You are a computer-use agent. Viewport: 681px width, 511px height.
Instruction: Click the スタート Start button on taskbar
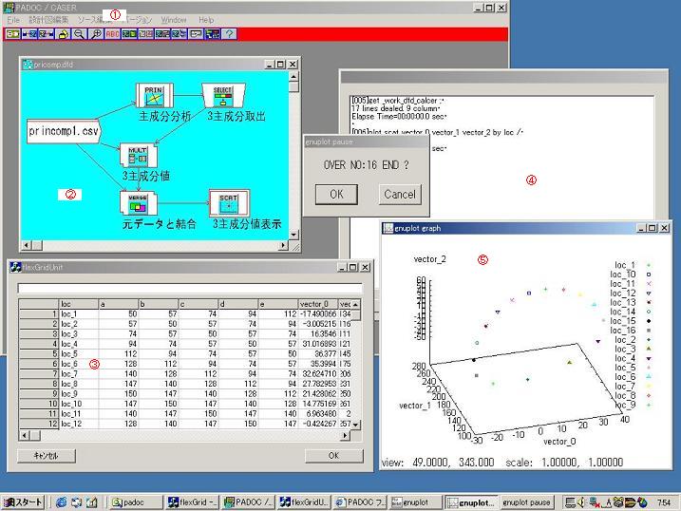pyautogui.click(x=23, y=502)
